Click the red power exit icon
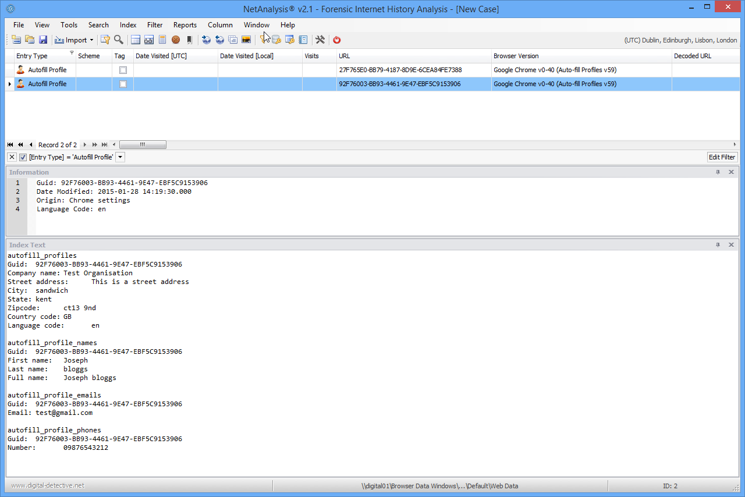The width and height of the screenshot is (745, 497). point(336,40)
